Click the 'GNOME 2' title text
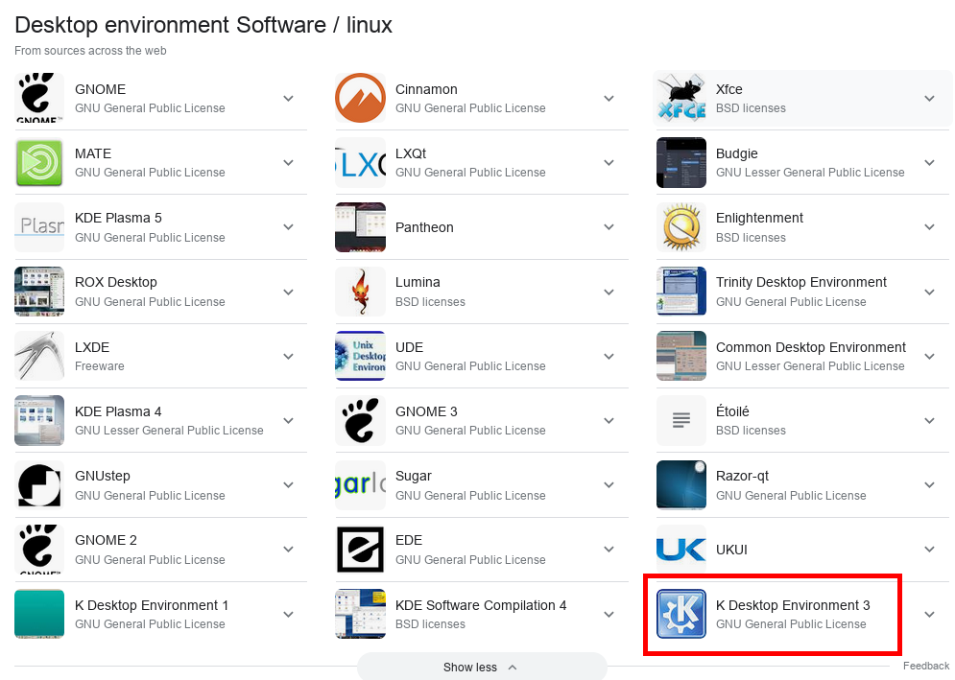 tap(106, 541)
